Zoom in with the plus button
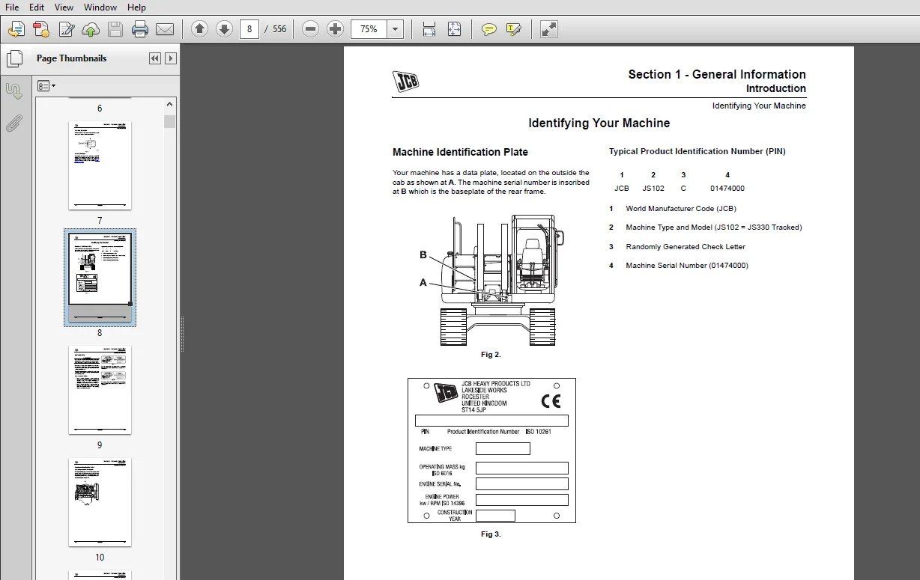 (336, 29)
